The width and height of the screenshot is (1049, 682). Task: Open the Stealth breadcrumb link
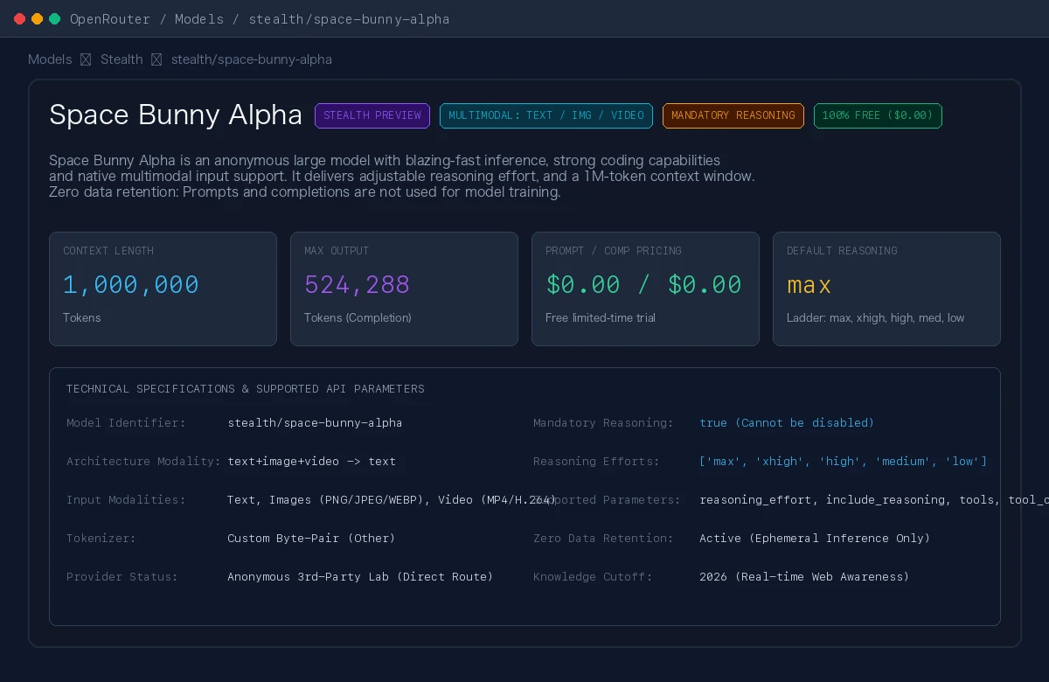click(x=122, y=59)
